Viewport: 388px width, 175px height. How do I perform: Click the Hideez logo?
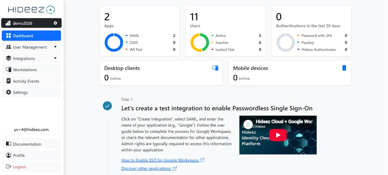(31, 10)
